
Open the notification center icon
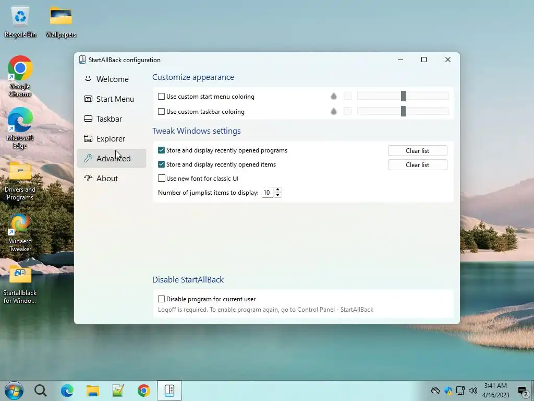tap(523, 391)
